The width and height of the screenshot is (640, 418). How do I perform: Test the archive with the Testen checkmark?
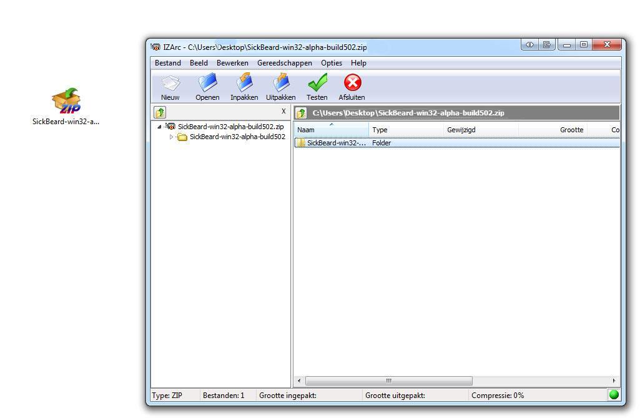coord(317,82)
